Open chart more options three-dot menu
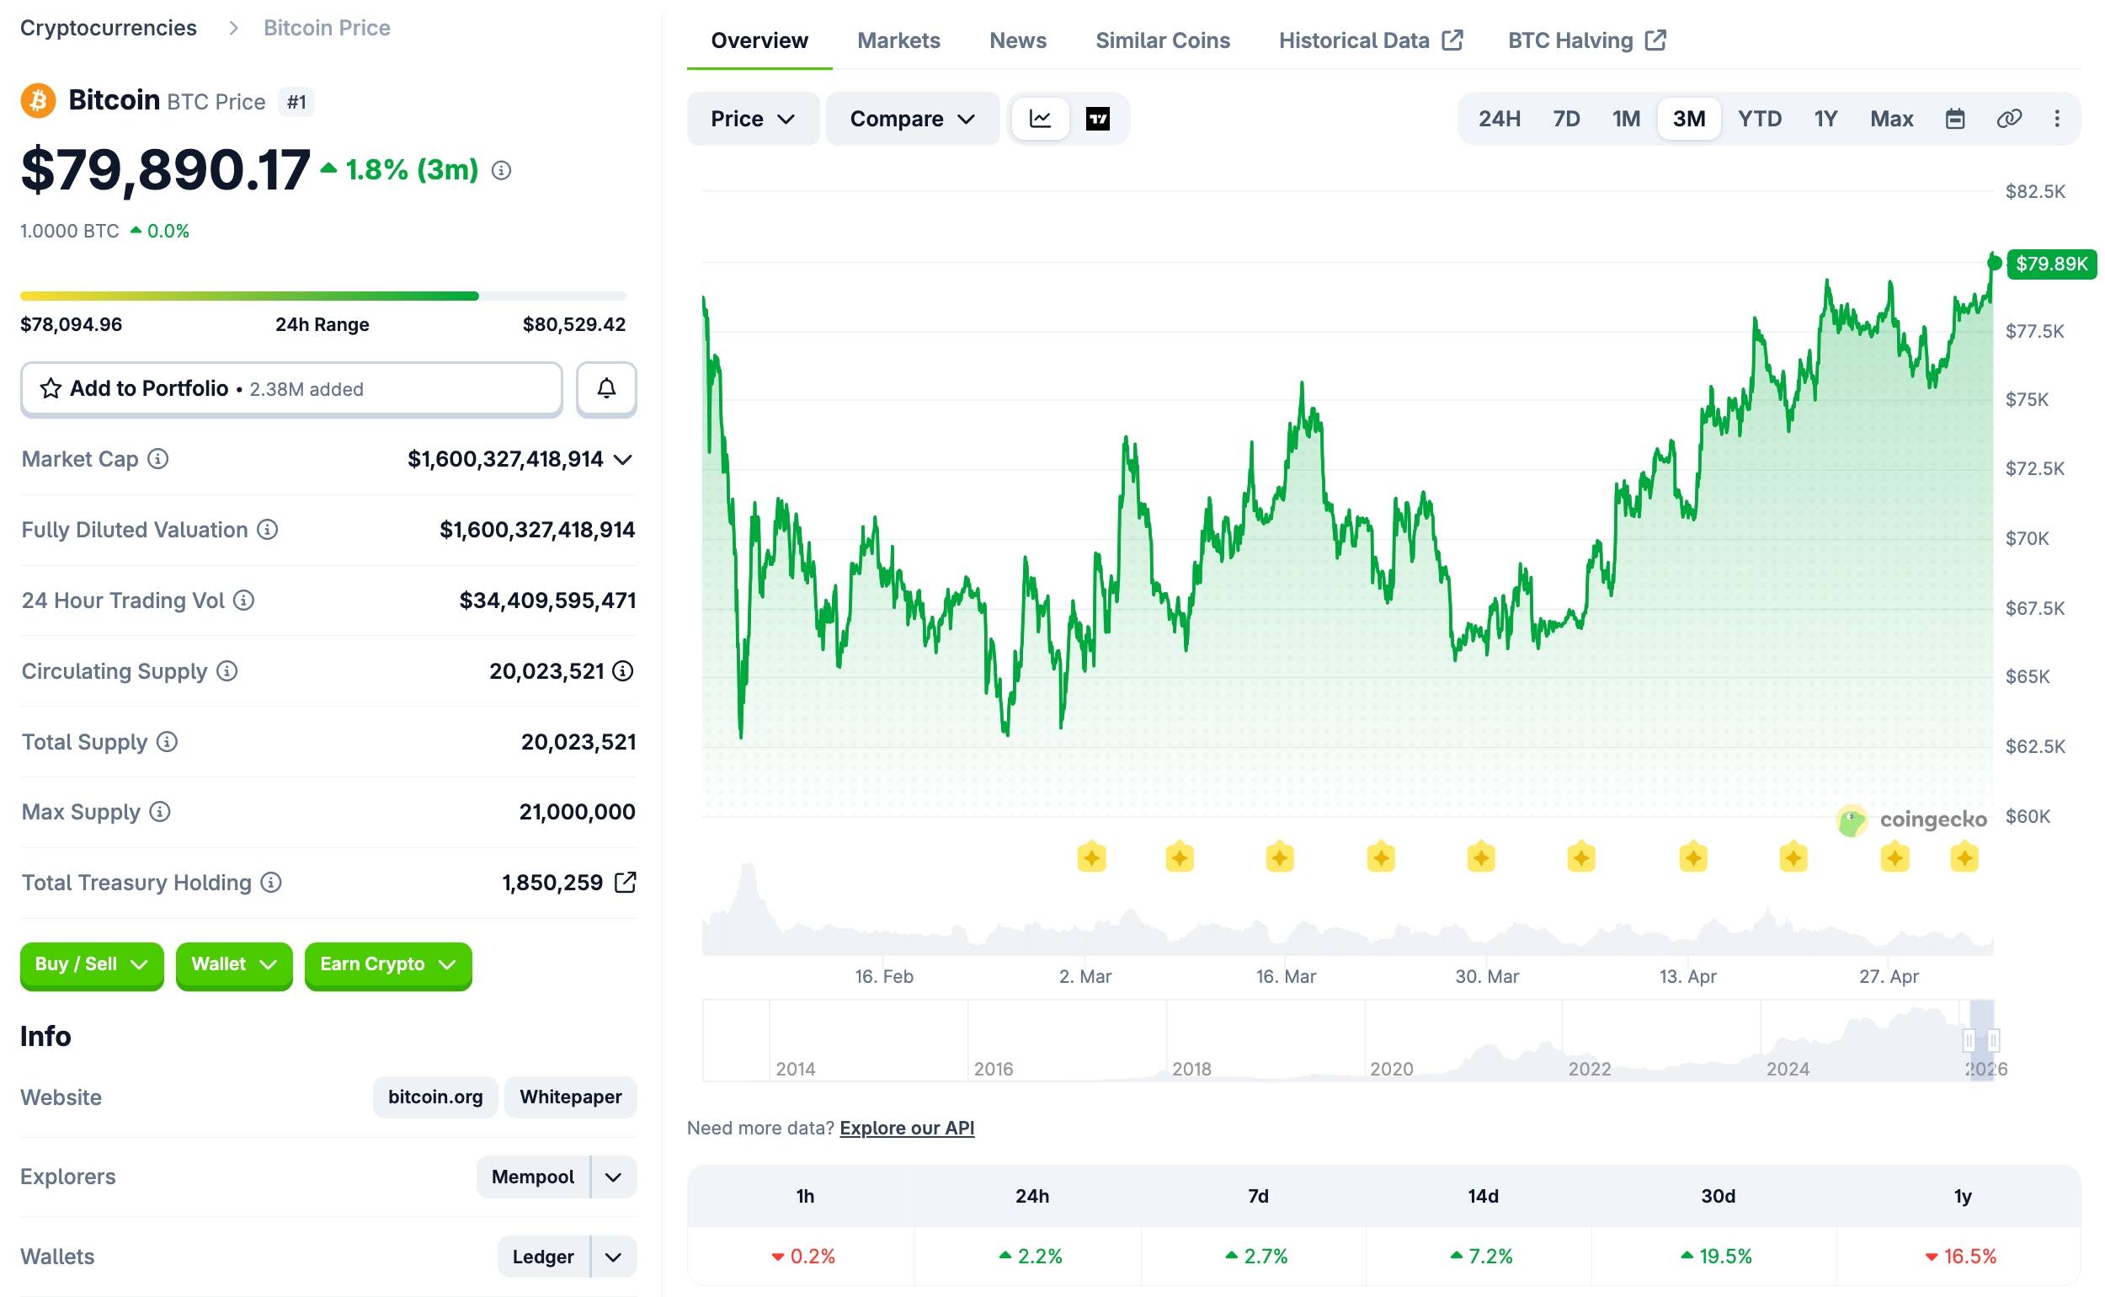 click(2056, 119)
